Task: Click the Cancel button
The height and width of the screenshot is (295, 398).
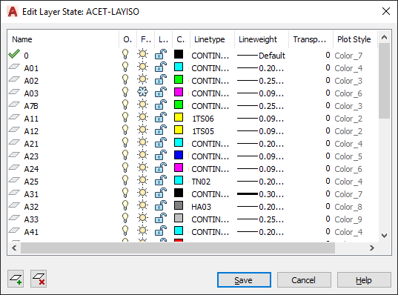Action: click(x=304, y=280)
